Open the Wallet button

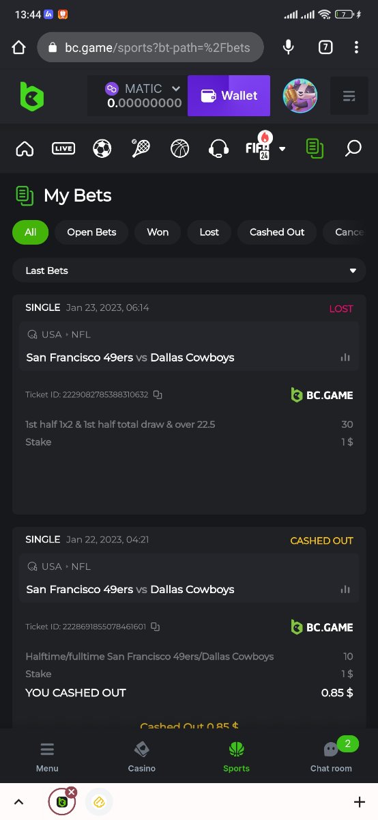point(229,96)
